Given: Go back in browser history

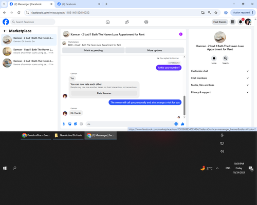Looking at the screenshot, I should pos(5,12).
